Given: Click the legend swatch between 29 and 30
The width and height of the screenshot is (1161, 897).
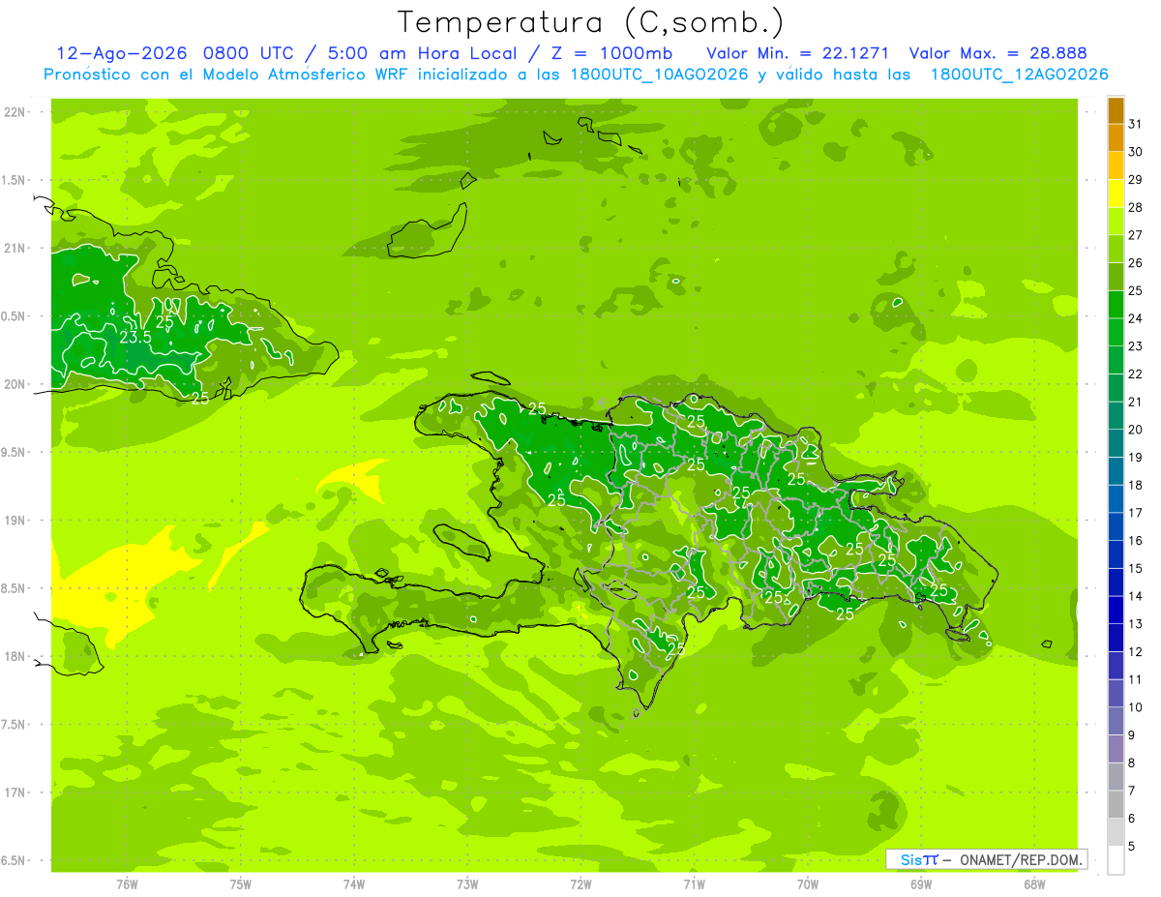Looking at the screenshot, I should tap(1116, 165).
